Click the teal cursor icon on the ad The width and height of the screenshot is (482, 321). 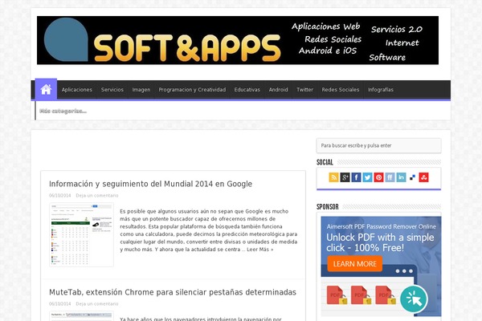point(414,299)
